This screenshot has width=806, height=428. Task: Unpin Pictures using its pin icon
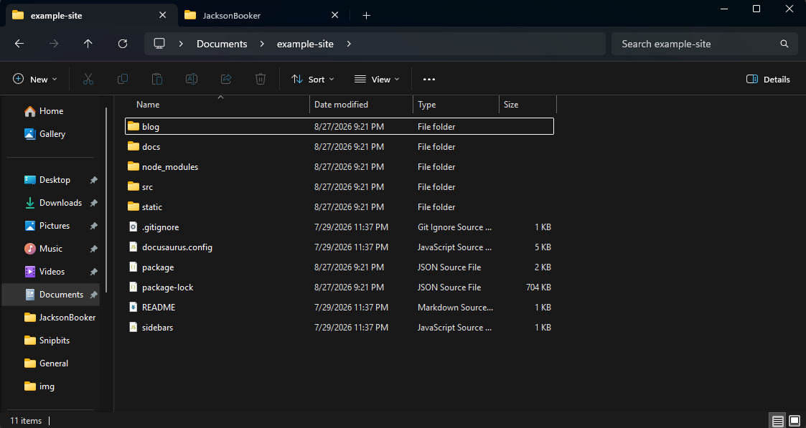point(93,226)
